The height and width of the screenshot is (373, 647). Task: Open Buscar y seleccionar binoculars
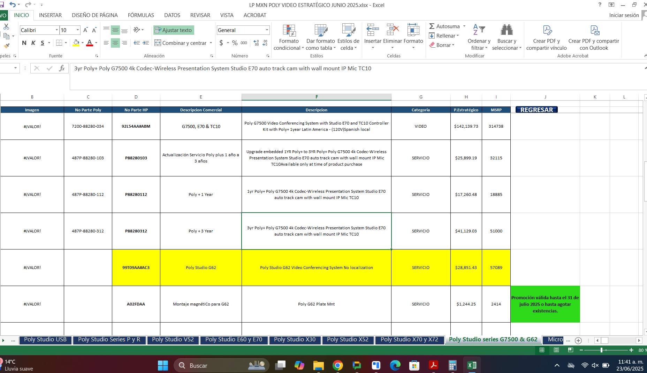pos(507,37)
